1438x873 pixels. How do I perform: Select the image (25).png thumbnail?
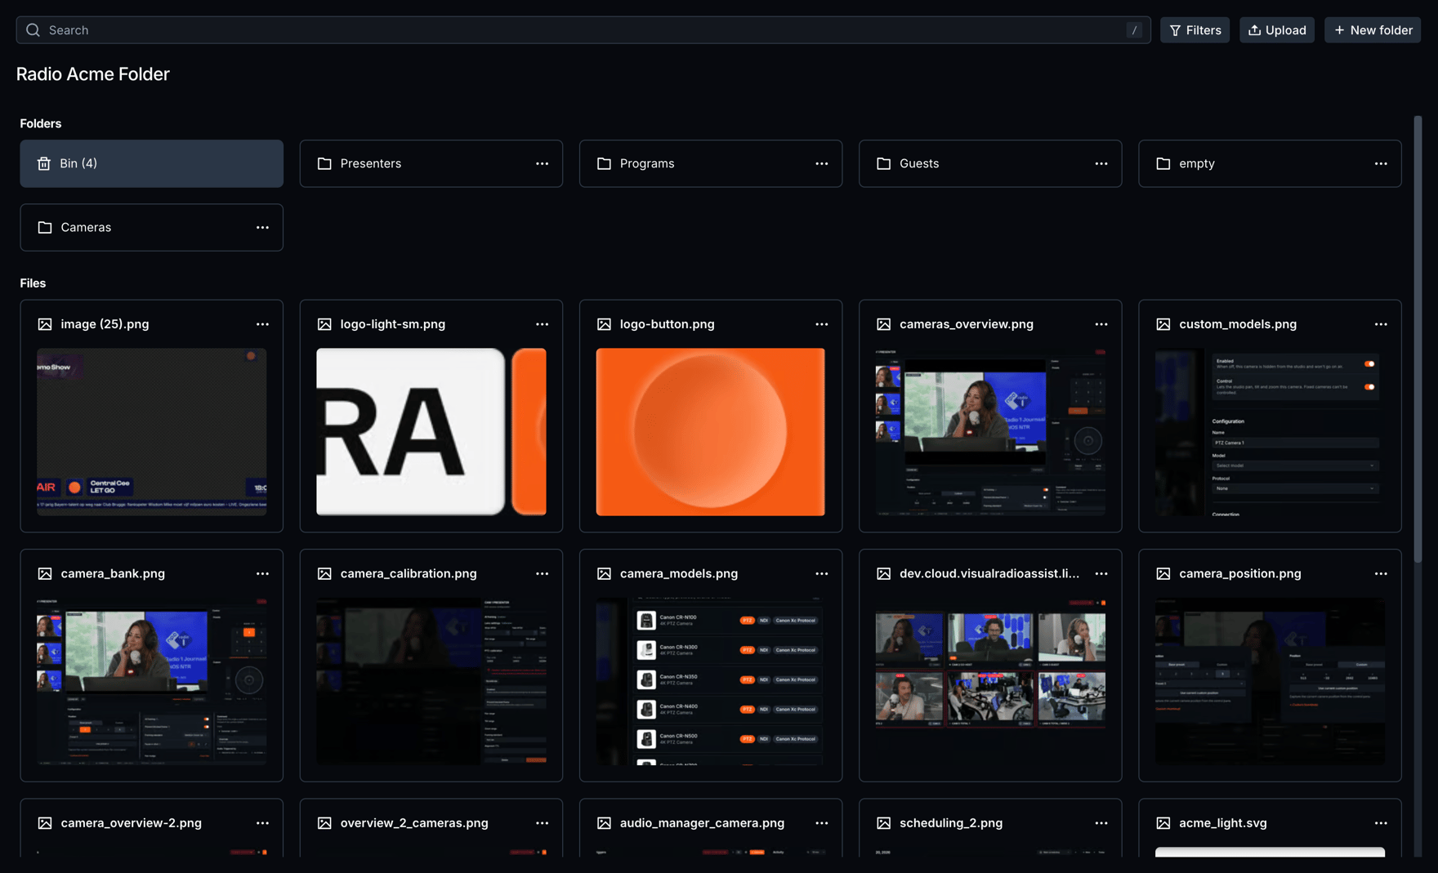tap(151, 432)
